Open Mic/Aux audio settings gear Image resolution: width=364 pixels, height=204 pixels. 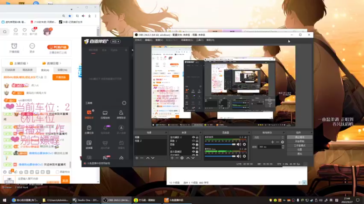244,156
